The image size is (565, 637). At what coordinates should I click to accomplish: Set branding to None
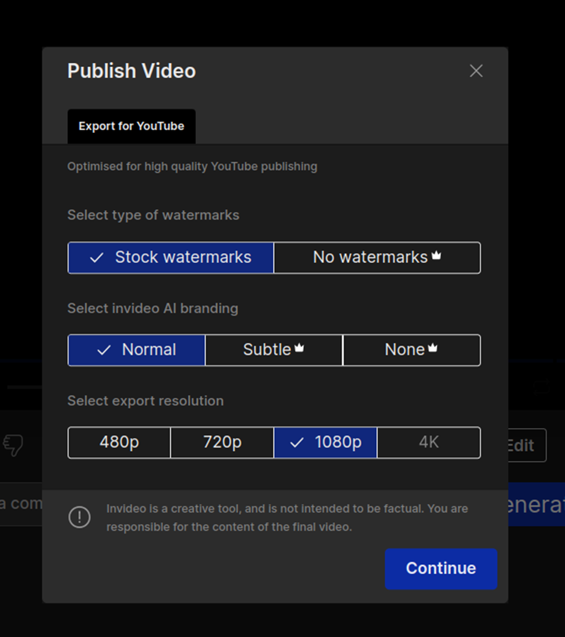click(x=412, y=350)
